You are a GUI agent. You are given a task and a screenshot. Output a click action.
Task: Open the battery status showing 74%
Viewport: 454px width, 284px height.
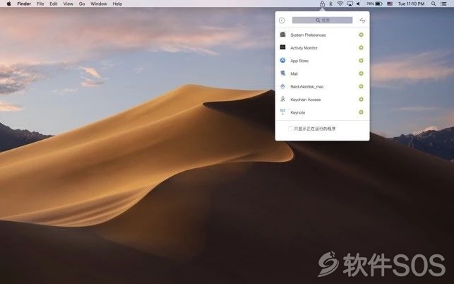(x=374, y=4)
